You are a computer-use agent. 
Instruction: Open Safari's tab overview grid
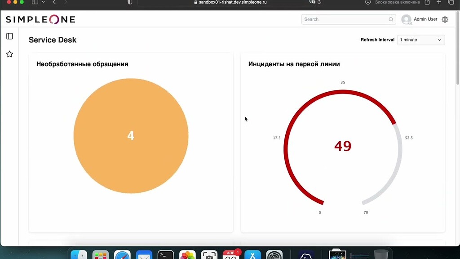pyautogui.click(x=452, y=4)
